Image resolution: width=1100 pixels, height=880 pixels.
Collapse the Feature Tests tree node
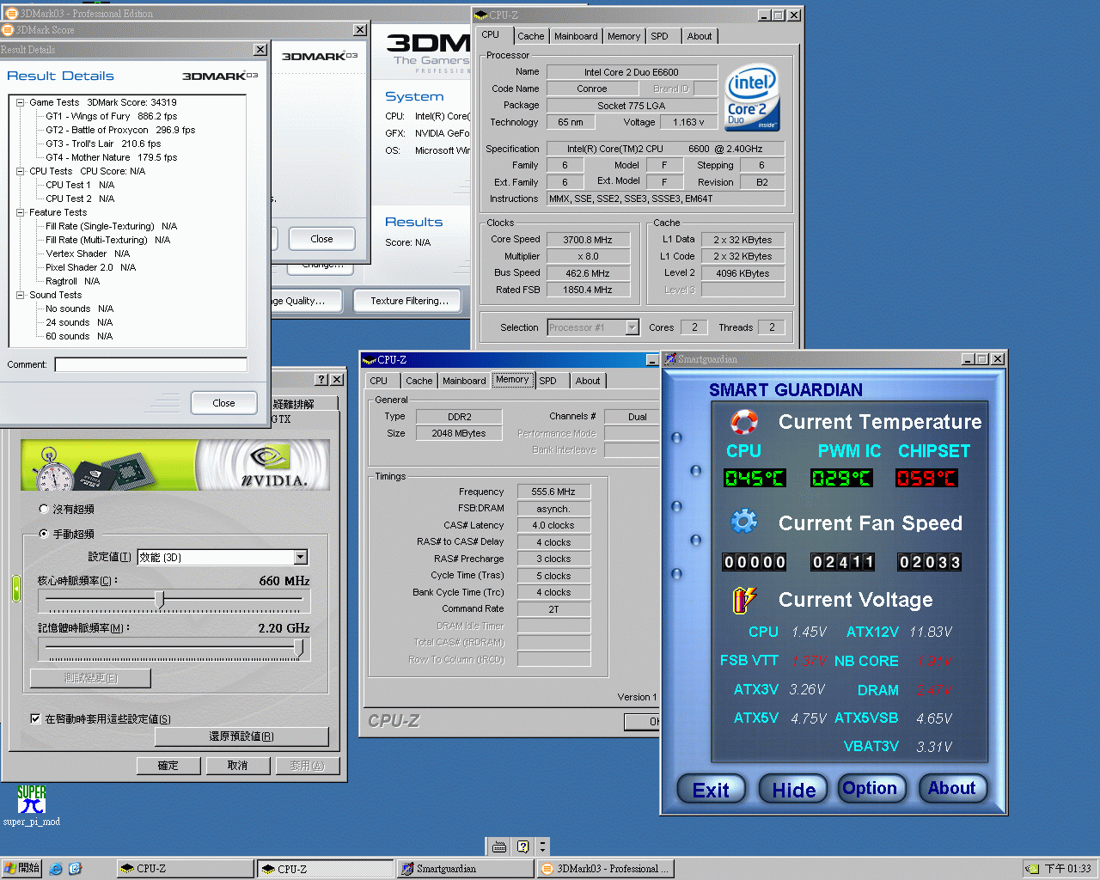20,212
